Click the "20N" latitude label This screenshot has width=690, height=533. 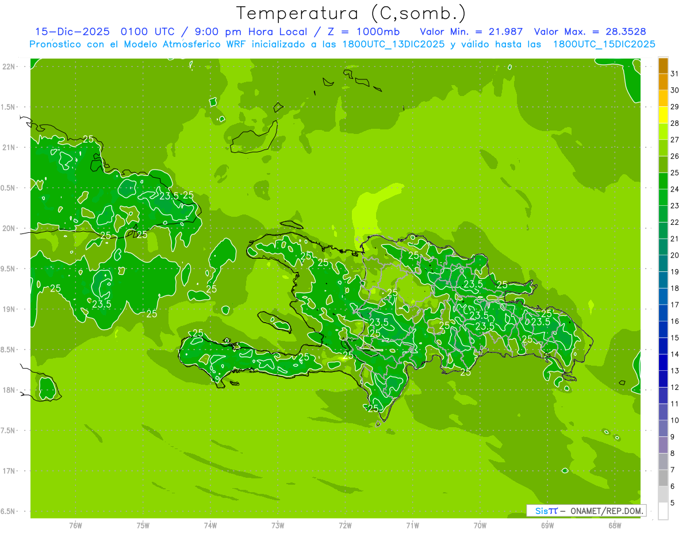(x=9, y=228)
